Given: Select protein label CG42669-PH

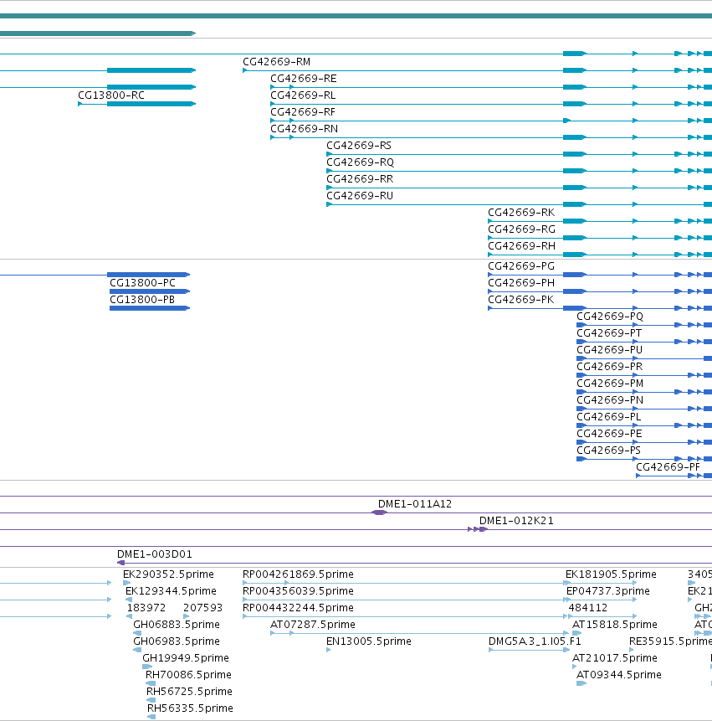Looking at the screenshot, I should coord(521,283).
